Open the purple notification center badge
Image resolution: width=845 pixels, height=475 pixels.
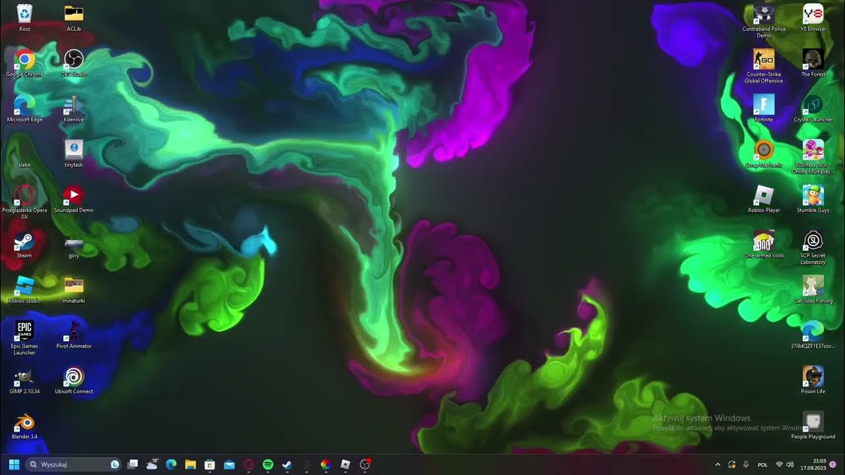(x=832, y=464)
